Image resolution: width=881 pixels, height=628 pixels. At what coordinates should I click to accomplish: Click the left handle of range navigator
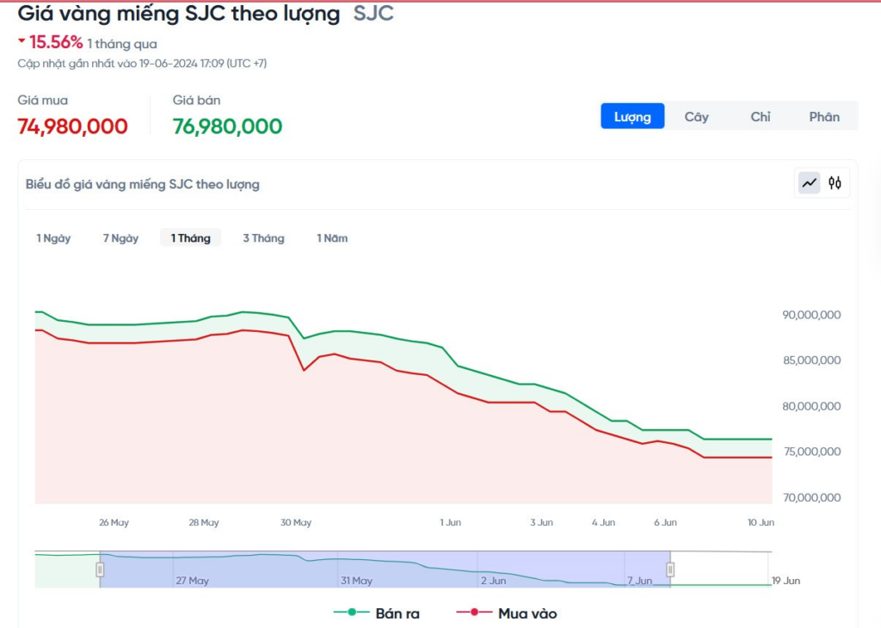coord(100,570)
